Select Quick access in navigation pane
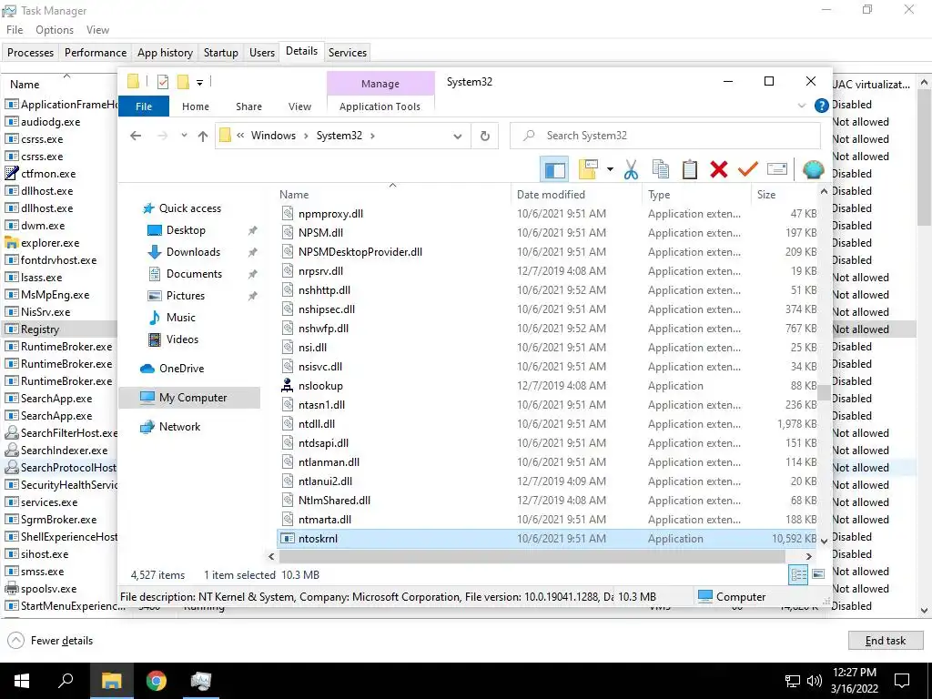The image size is (932, 699). 183,208
